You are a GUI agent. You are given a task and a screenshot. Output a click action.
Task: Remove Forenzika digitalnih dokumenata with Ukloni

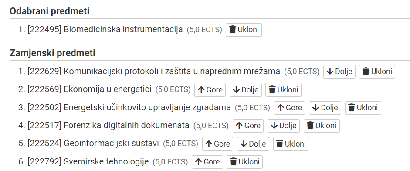tap(322, 126)
